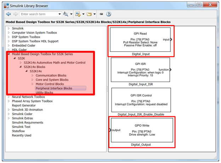Image resolution: width=221 pixels, height=163 pixels.
Task: Expand the DSP System Toolbox node
Action: pyautogui.click(x=9, y=37)
